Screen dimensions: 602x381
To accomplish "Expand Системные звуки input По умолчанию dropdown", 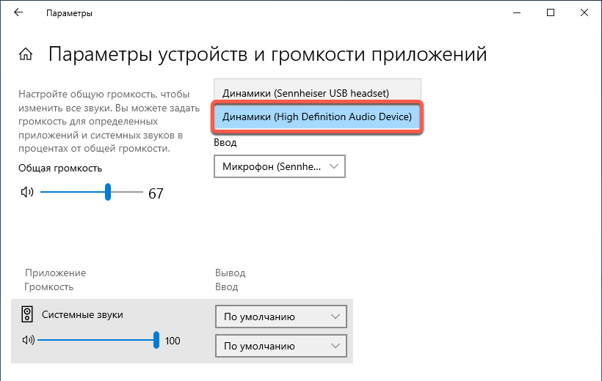I will tap(280, 345).
